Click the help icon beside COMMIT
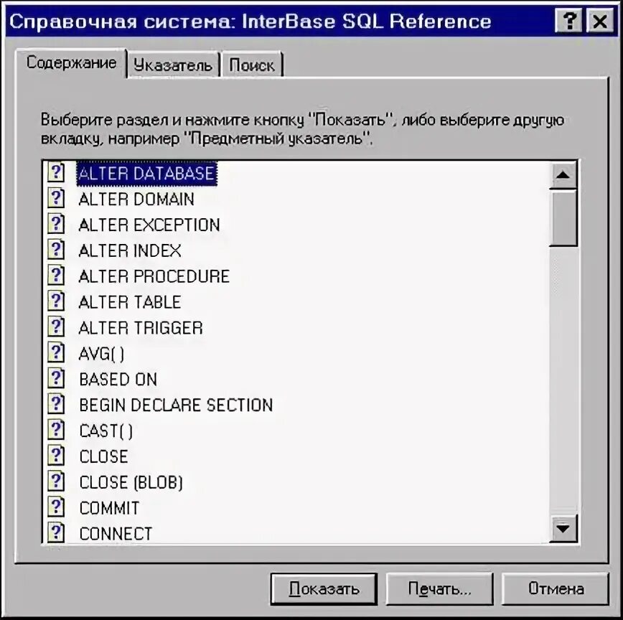Image resolution: width=623 pixels, height=620 pixels. click(56, 507)
